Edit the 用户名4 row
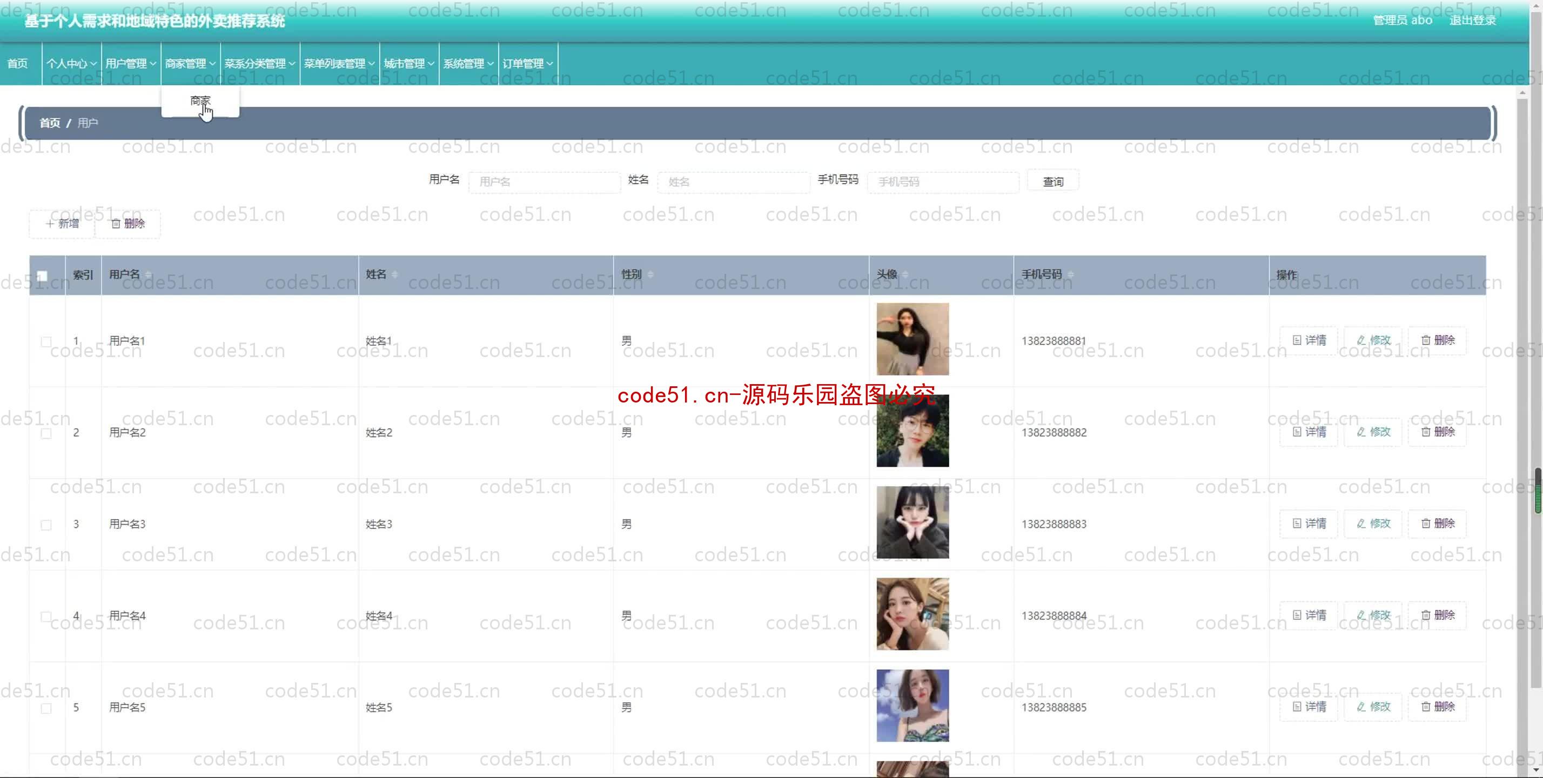Image resolution: width=1543 pixels, height=778 pixels. 1373,615
